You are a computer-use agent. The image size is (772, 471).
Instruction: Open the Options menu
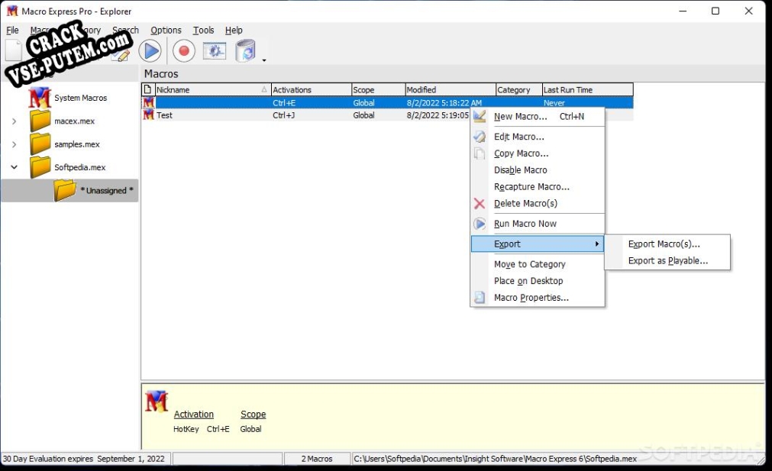(166, 30)
